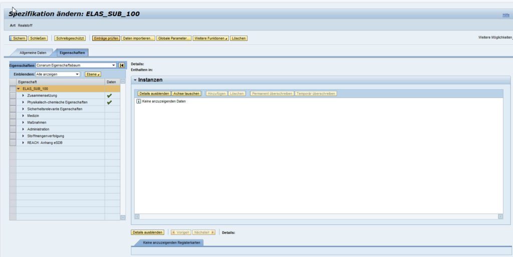Select the REACH: Anhang eSDB tree row text

(45, 142)
